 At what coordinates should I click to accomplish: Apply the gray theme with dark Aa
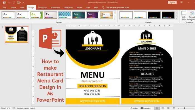[50, 15]
